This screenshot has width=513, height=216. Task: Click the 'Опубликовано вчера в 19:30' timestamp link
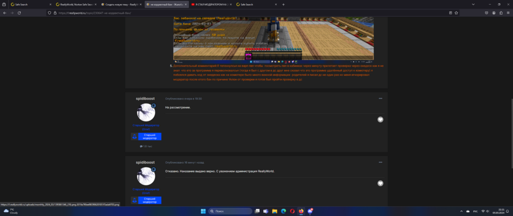click(x=183, y=99)
